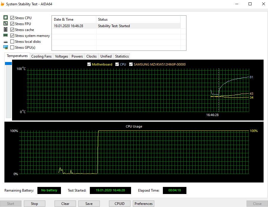Hide the Motherboard temperature graph line
Image resolution: width=268 pixels, height=207 pixels.
point(89,64)
